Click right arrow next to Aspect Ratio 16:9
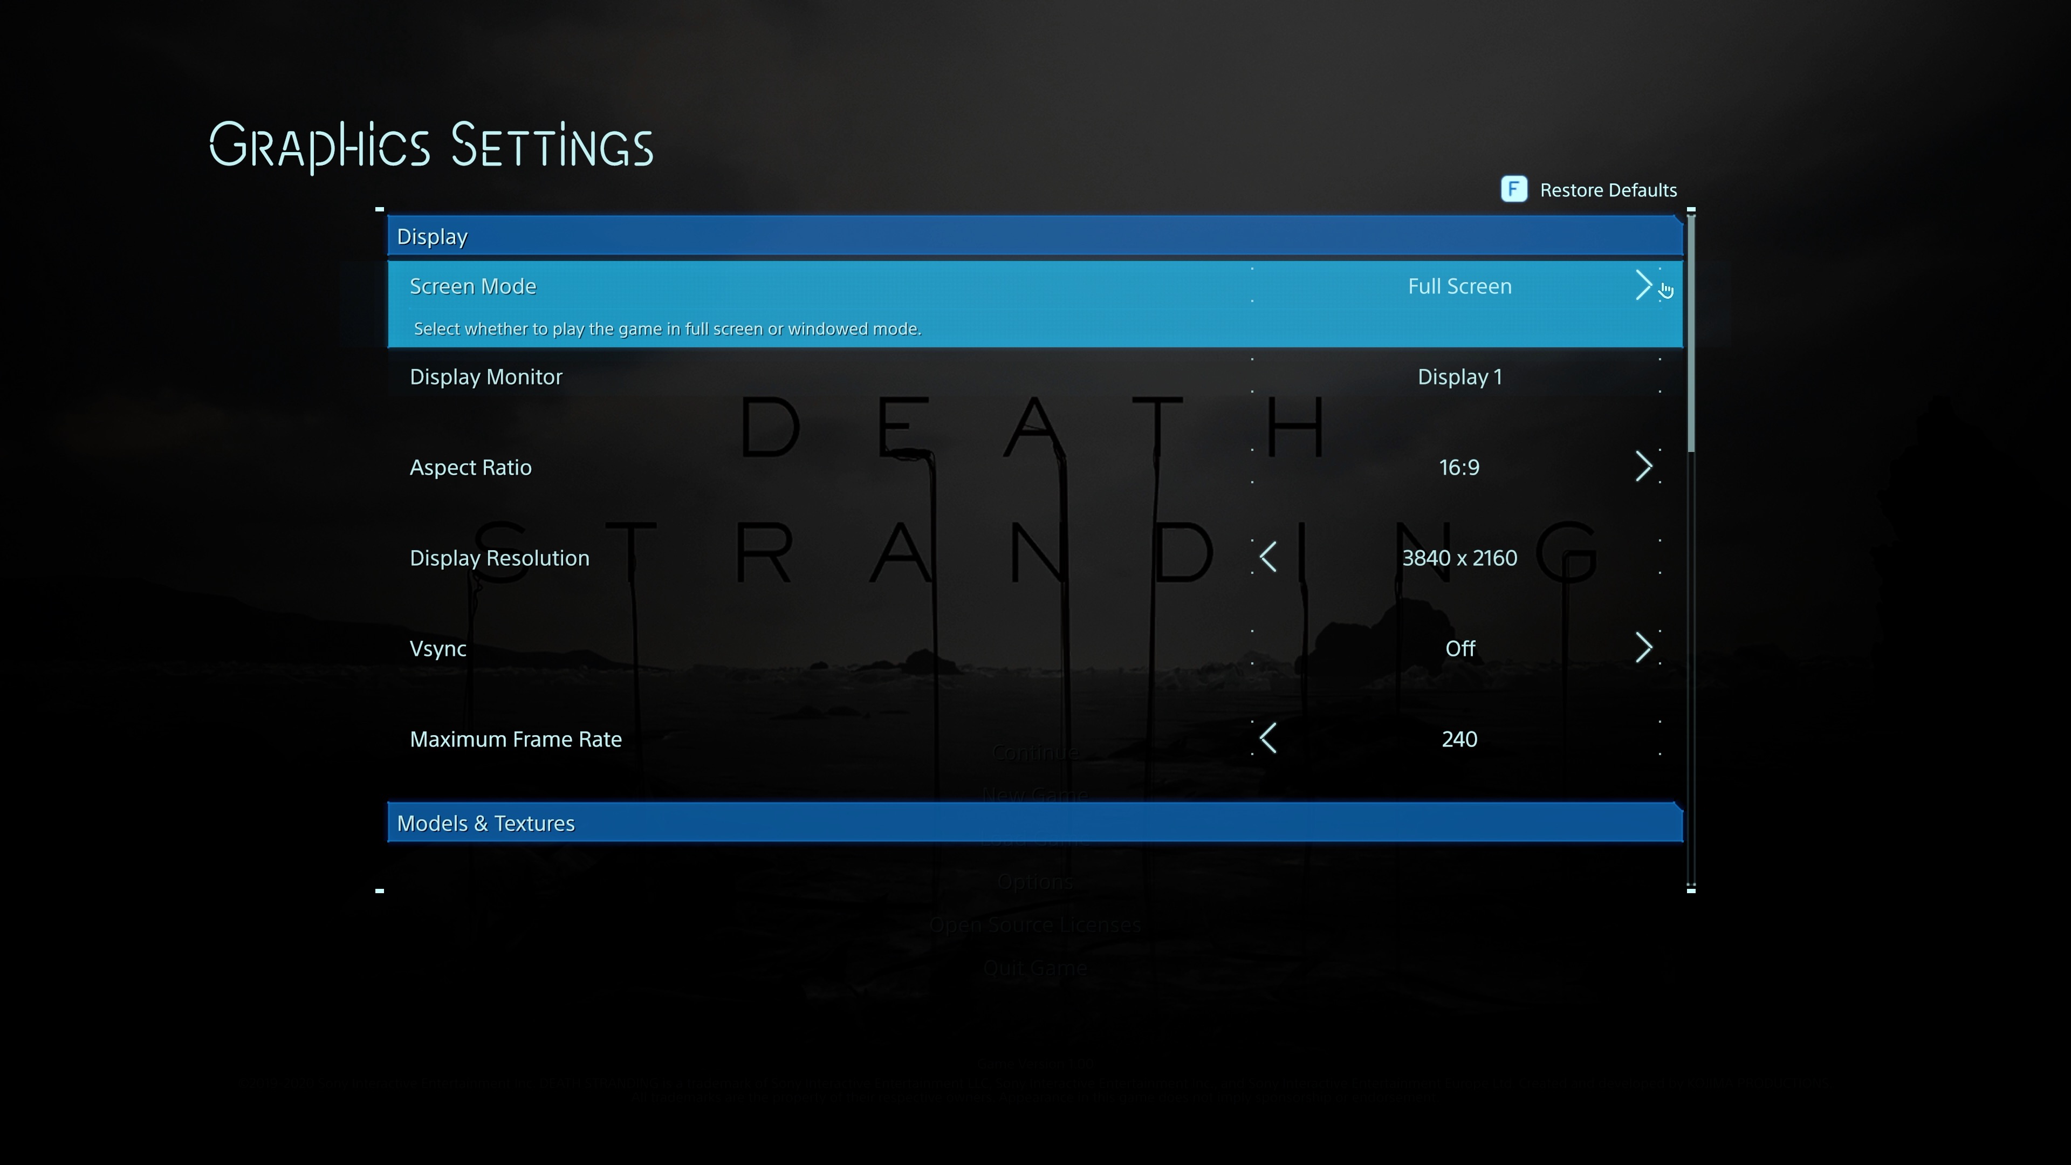2071x1165 pixels. pos(1642,467)
